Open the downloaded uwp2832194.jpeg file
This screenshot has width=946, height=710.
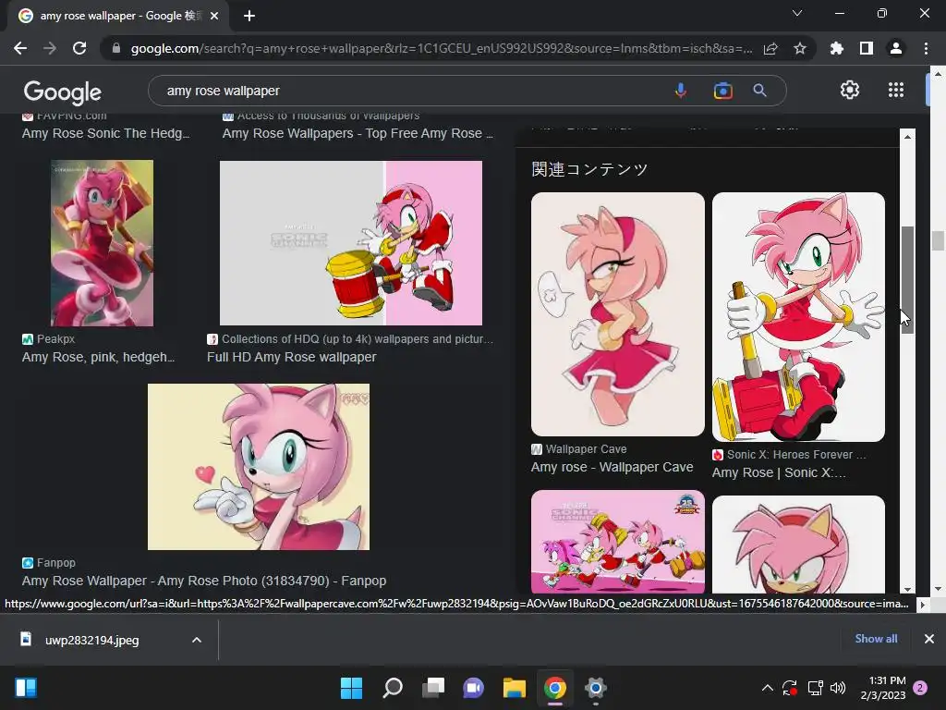[91, 640]
